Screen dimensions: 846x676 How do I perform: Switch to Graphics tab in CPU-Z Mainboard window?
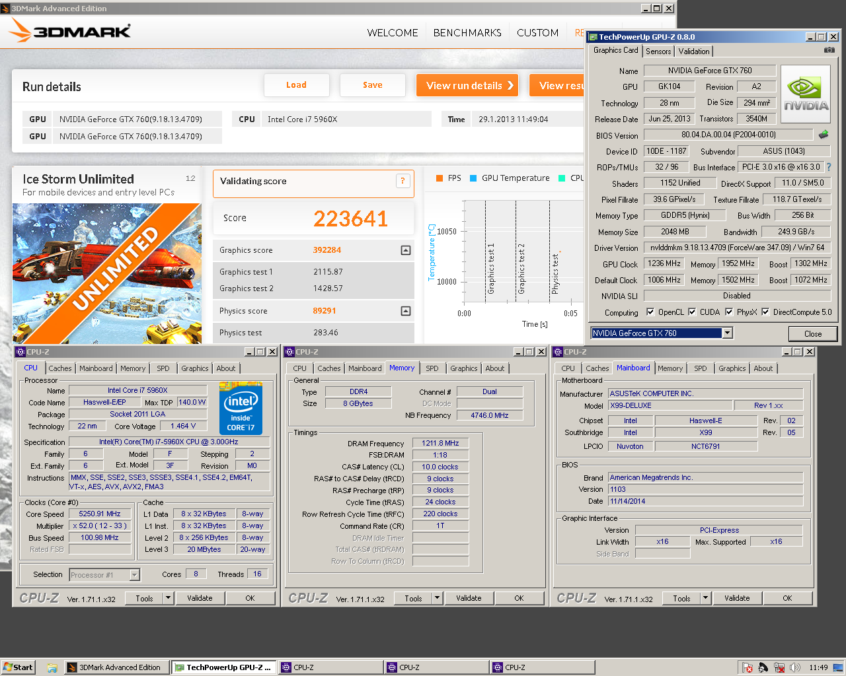[732, 368]
